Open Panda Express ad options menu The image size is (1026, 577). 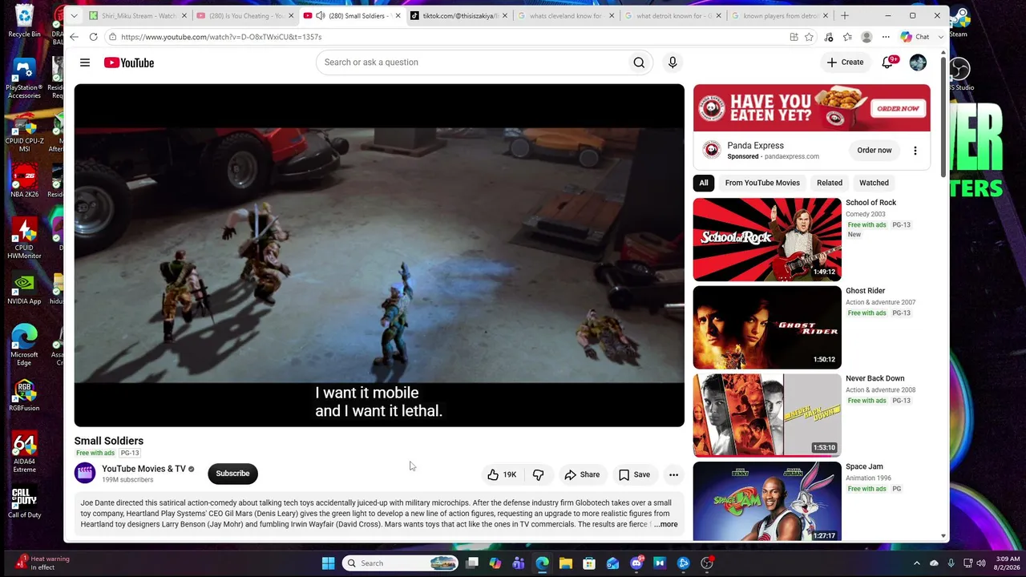(915, 151)
